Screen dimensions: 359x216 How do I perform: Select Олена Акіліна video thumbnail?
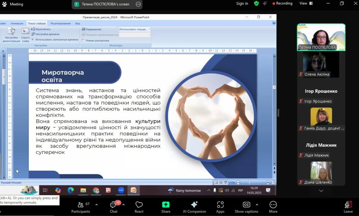(x=321, y=65)
